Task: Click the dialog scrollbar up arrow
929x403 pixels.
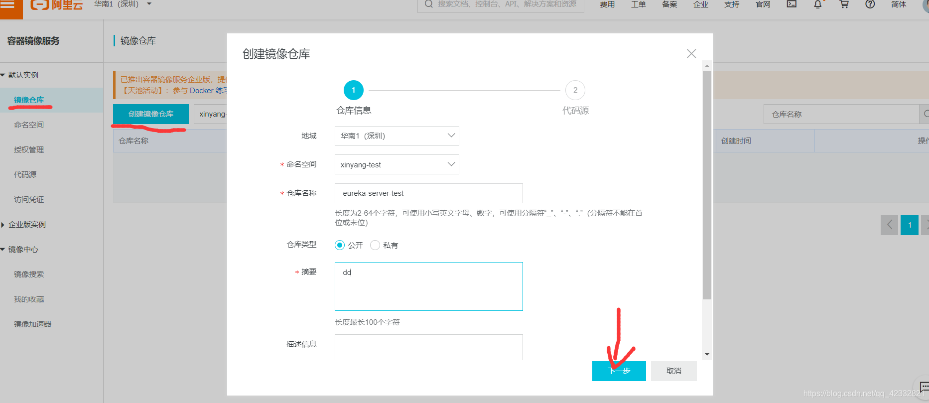Action: 707,66
